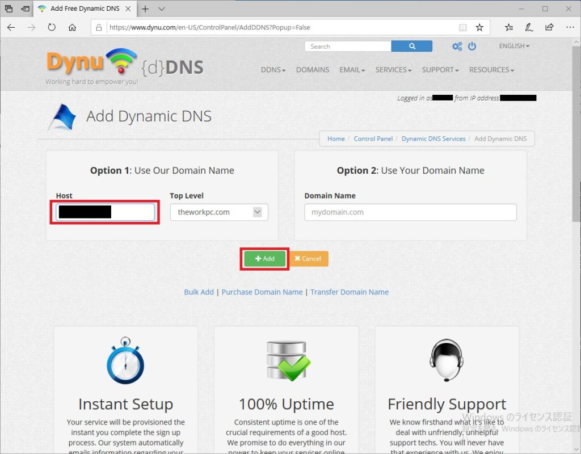Open browser Settings and more menu

click(570, 27)
